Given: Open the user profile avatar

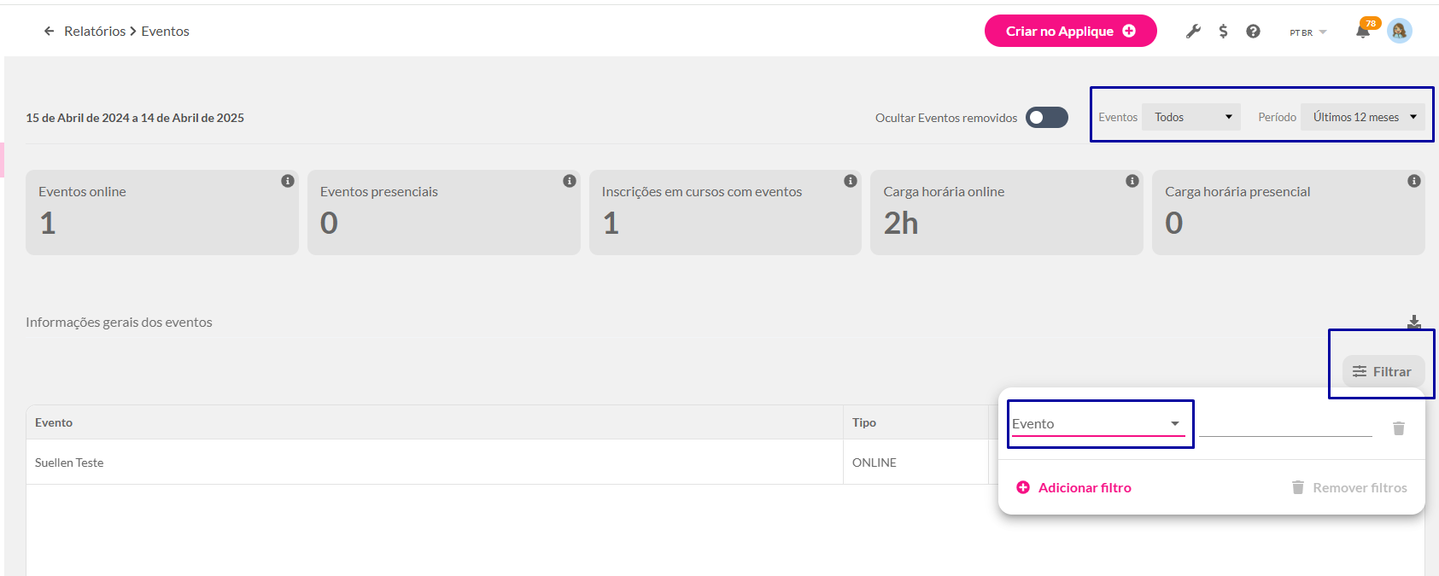Looking at the screenshot, I should pyautogui.click(x=1399, y=32).
